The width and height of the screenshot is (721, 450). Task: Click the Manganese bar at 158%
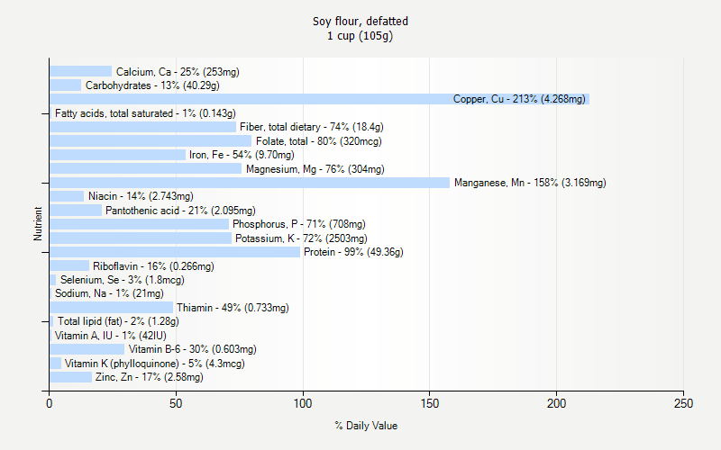[250, 183]
